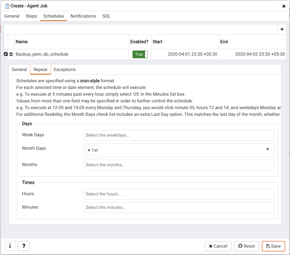This screenshot has height=255, width=290.
Task: Click the Months label
Action: tap(30, 165)
